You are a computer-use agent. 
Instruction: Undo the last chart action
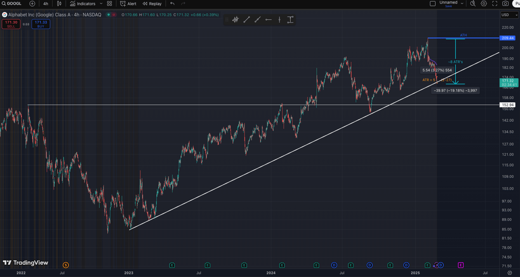coord(172,4)
